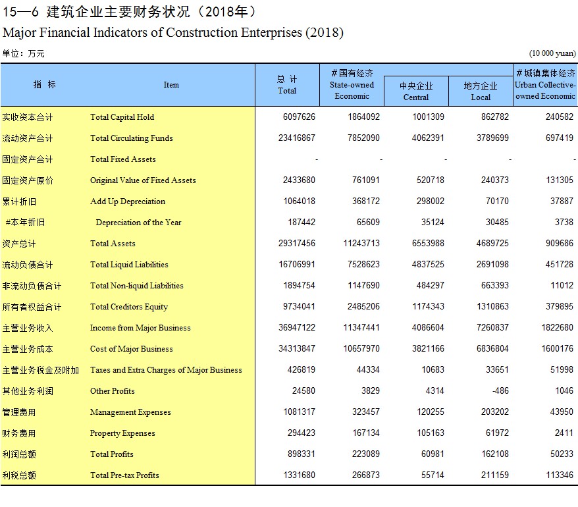Select the 'Total Circulating Funds' row label
The height and width of the screenshot is (507, 578).
click(132, 138)
